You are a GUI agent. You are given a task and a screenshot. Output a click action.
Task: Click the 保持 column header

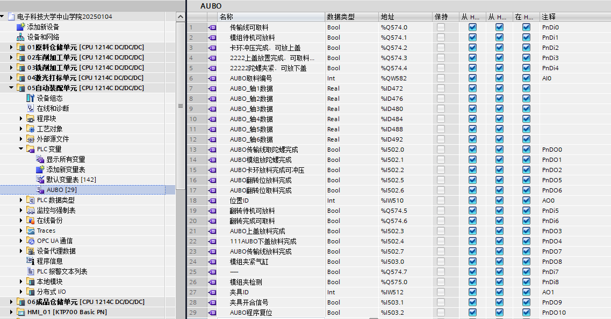coord(445,17)
